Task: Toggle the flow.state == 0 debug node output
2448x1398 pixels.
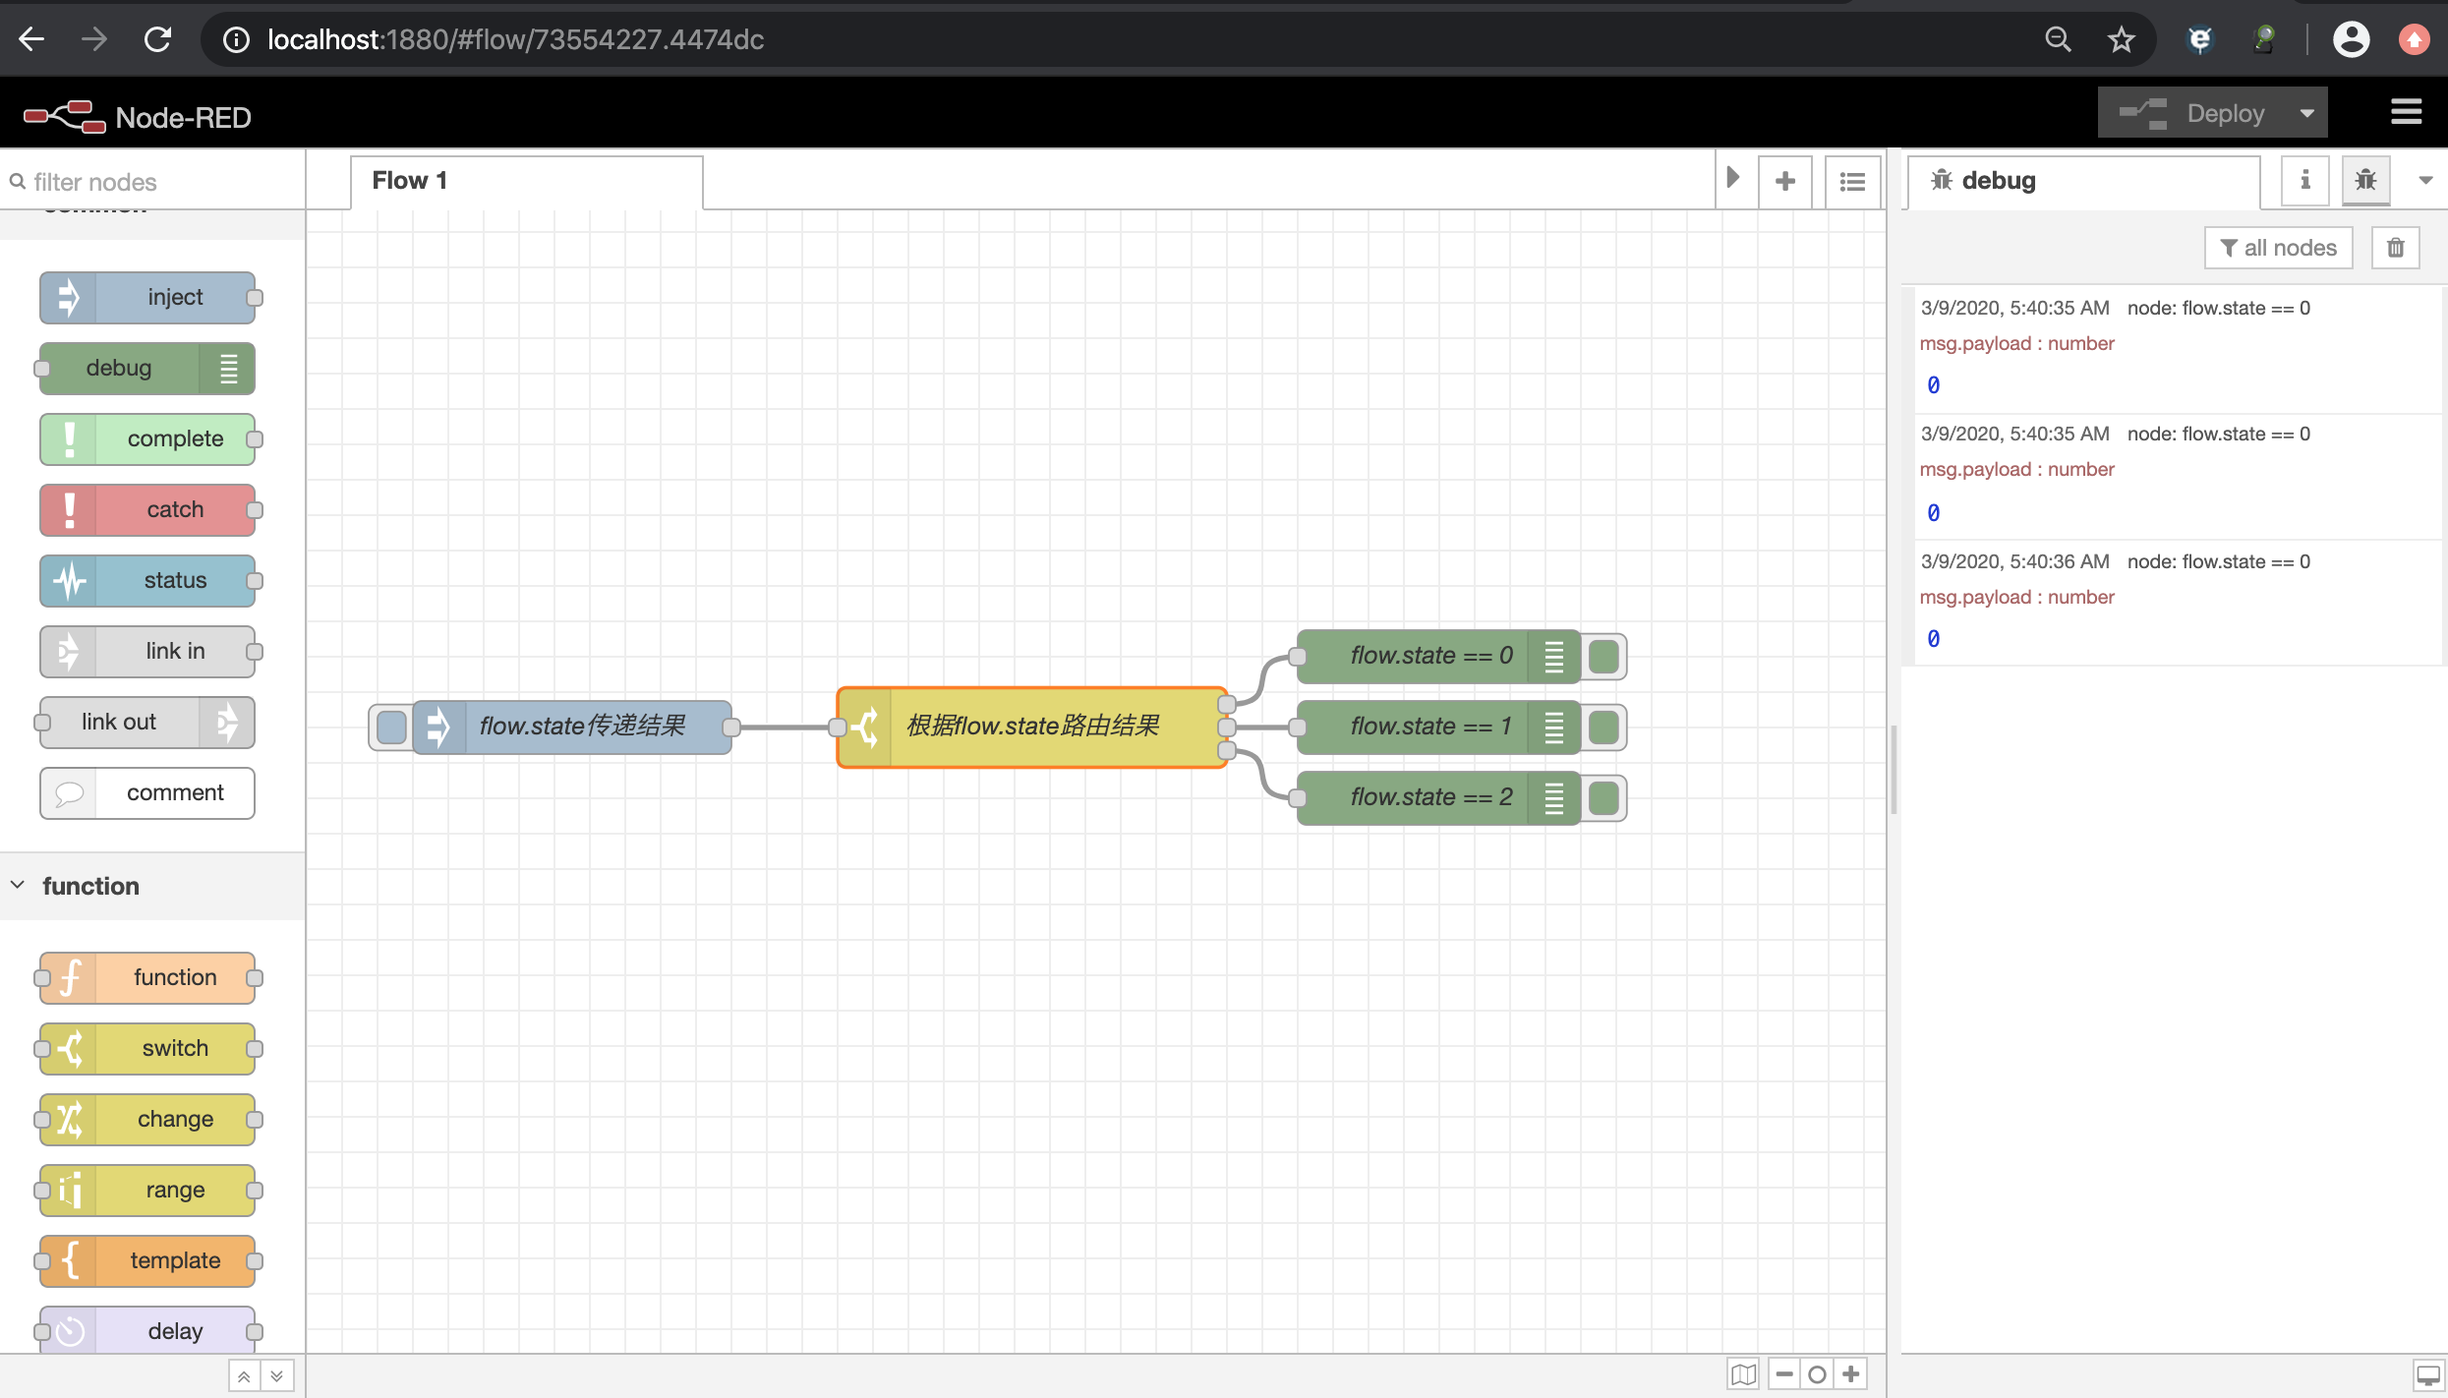Action: (1603, 657)
